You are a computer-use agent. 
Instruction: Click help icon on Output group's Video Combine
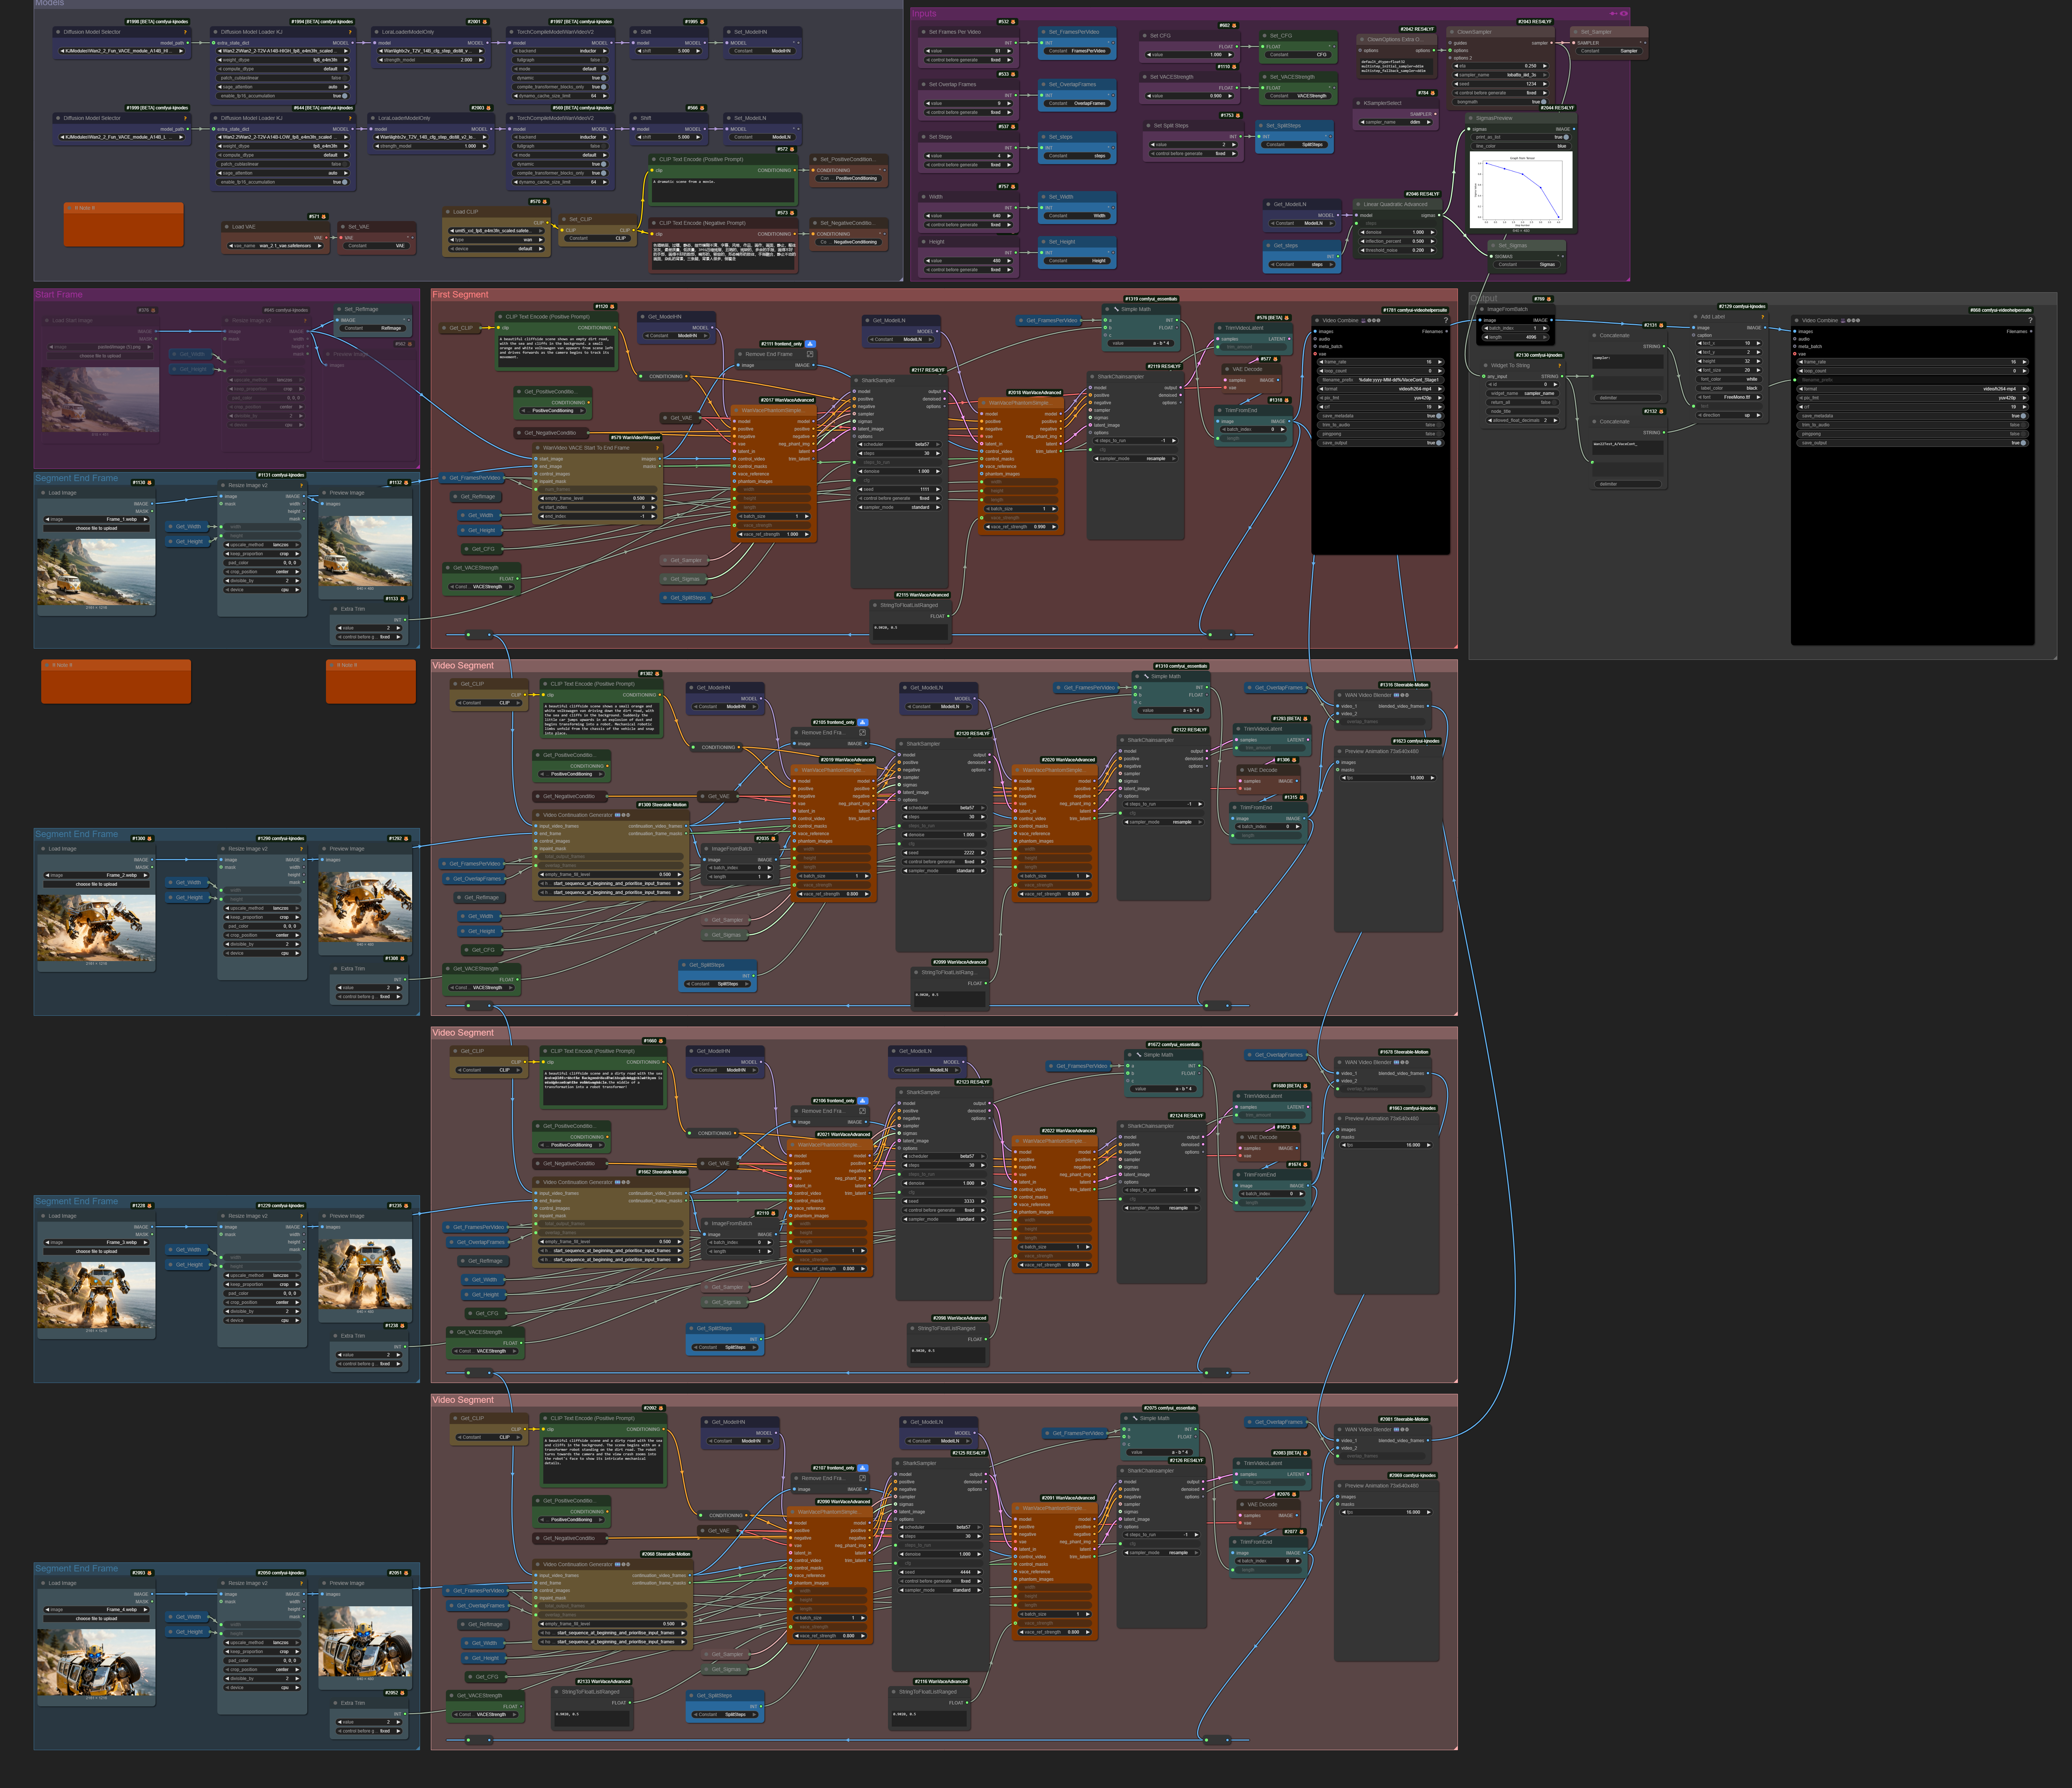(x=2030, y=320)
